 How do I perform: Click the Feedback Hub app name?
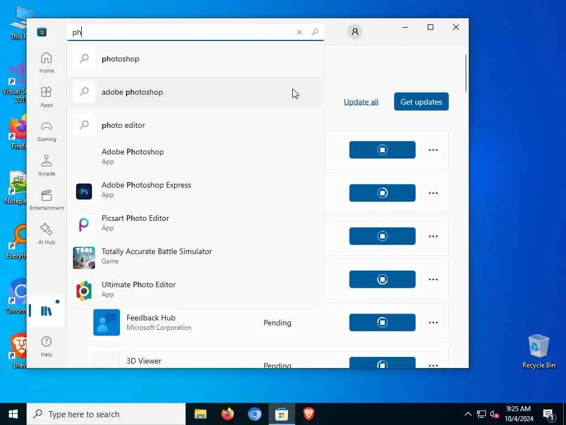pos(151,318)
